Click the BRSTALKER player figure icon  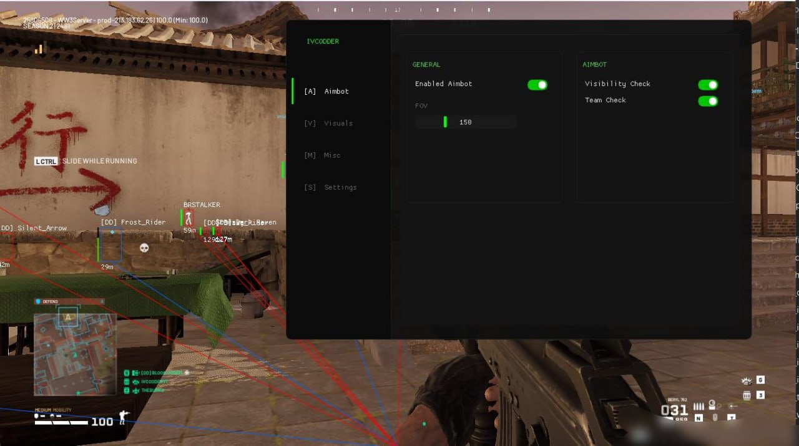point(189,218)
